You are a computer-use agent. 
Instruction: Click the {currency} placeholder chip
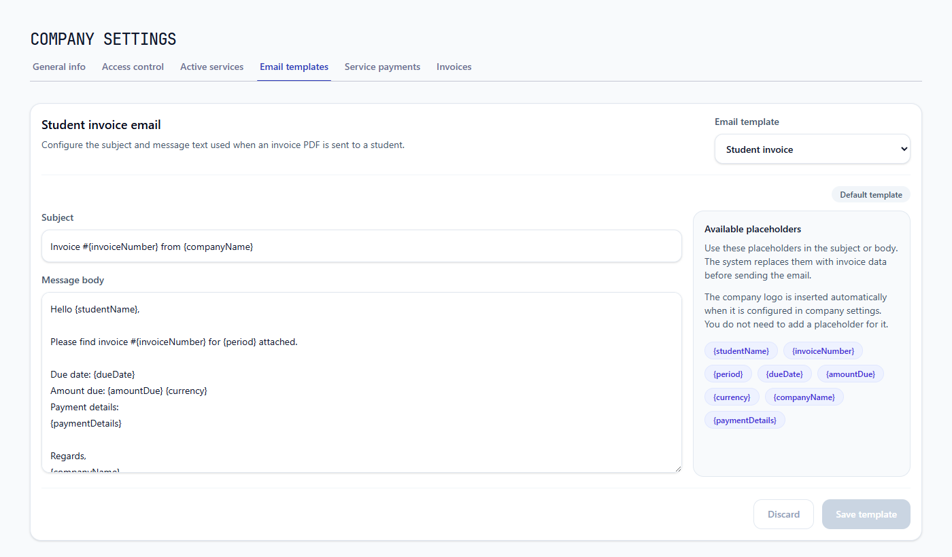pyautogui.click(x=732, y=397)
